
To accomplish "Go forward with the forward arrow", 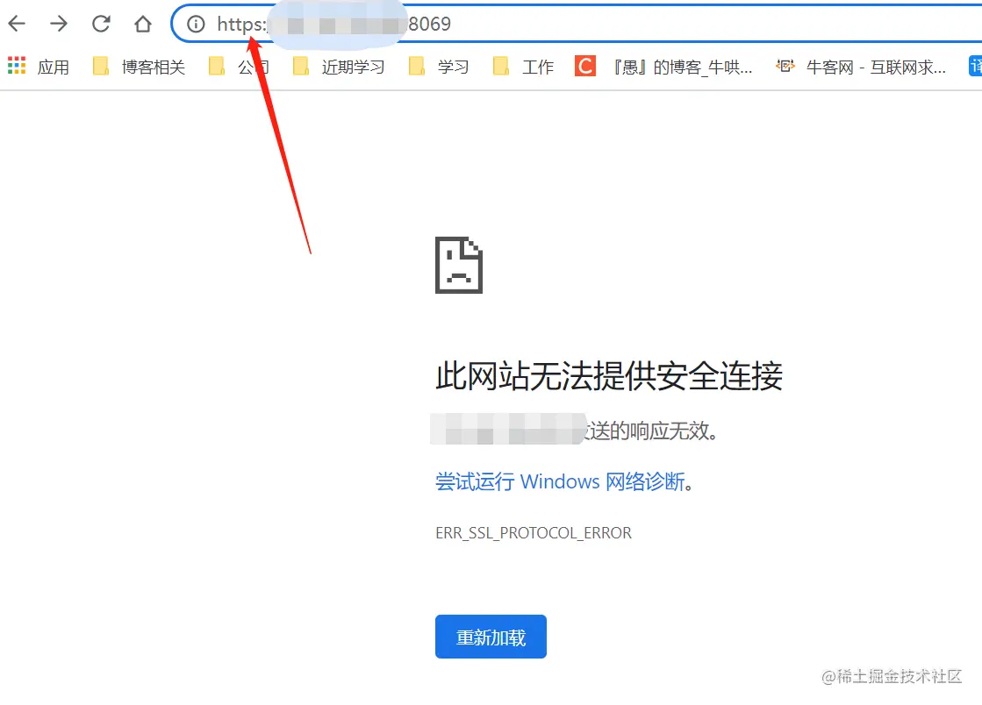I will click(x=59, y=24).
